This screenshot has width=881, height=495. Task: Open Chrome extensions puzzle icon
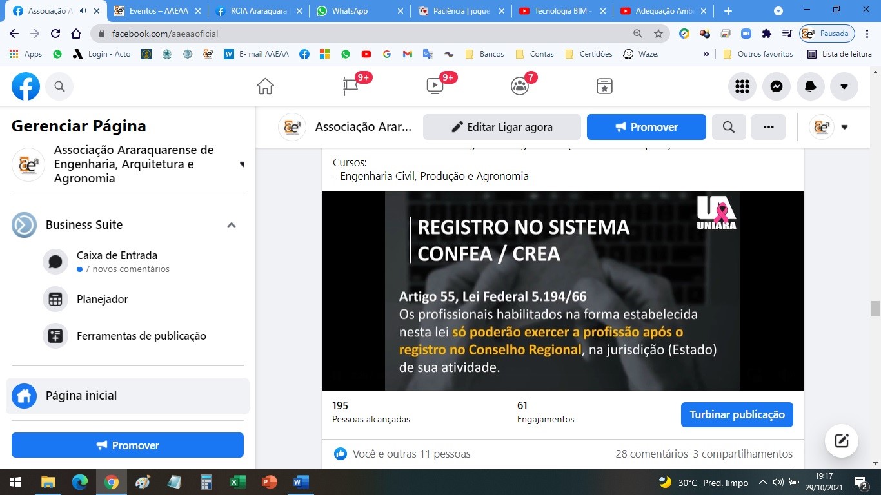[x=767, y=34]
